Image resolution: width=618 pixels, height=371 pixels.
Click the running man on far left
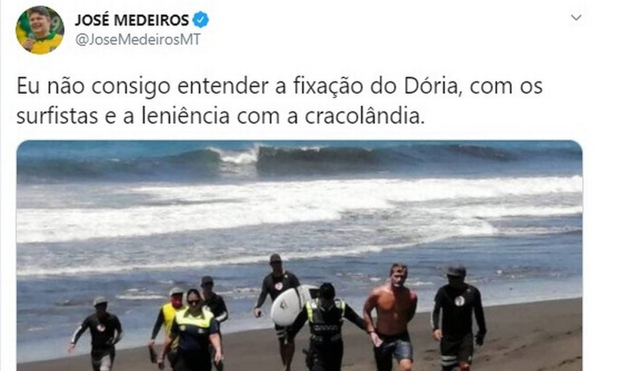(98, 333)
